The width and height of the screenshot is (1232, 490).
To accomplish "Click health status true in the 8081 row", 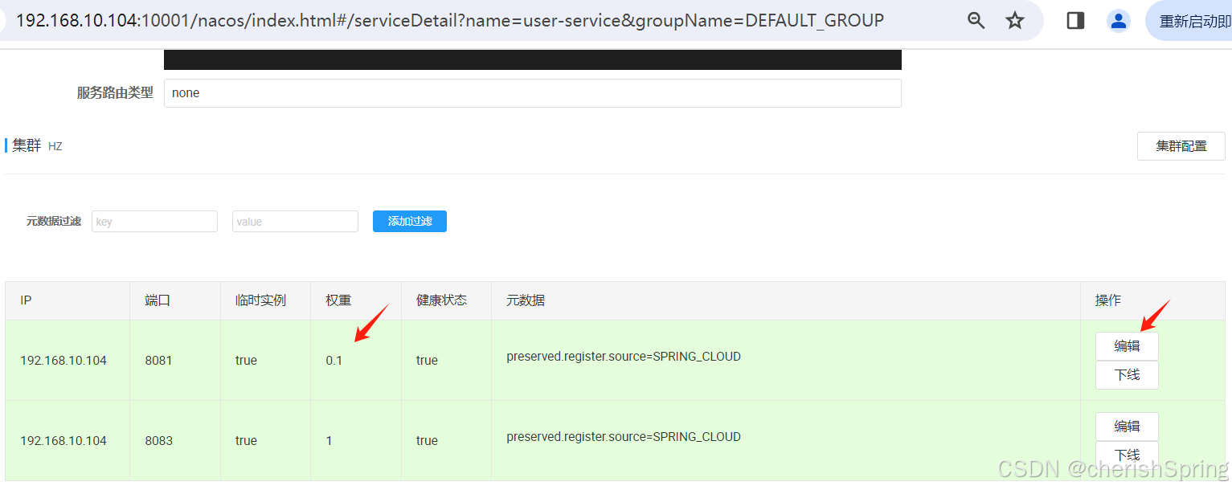I will (427, 361).
